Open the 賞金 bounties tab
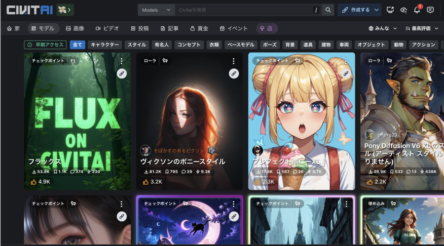This screenshot has height=246, width=444. click(x=199, y=28)
